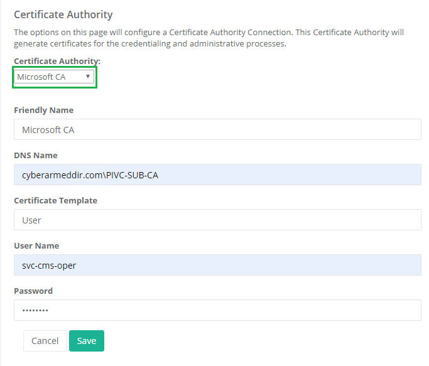Click the Cancel button
The height and width of the screenshot is (366, 429).
point(45,341)
